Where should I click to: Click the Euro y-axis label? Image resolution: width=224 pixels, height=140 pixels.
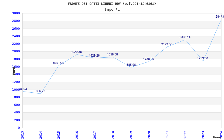coord(14,71)
